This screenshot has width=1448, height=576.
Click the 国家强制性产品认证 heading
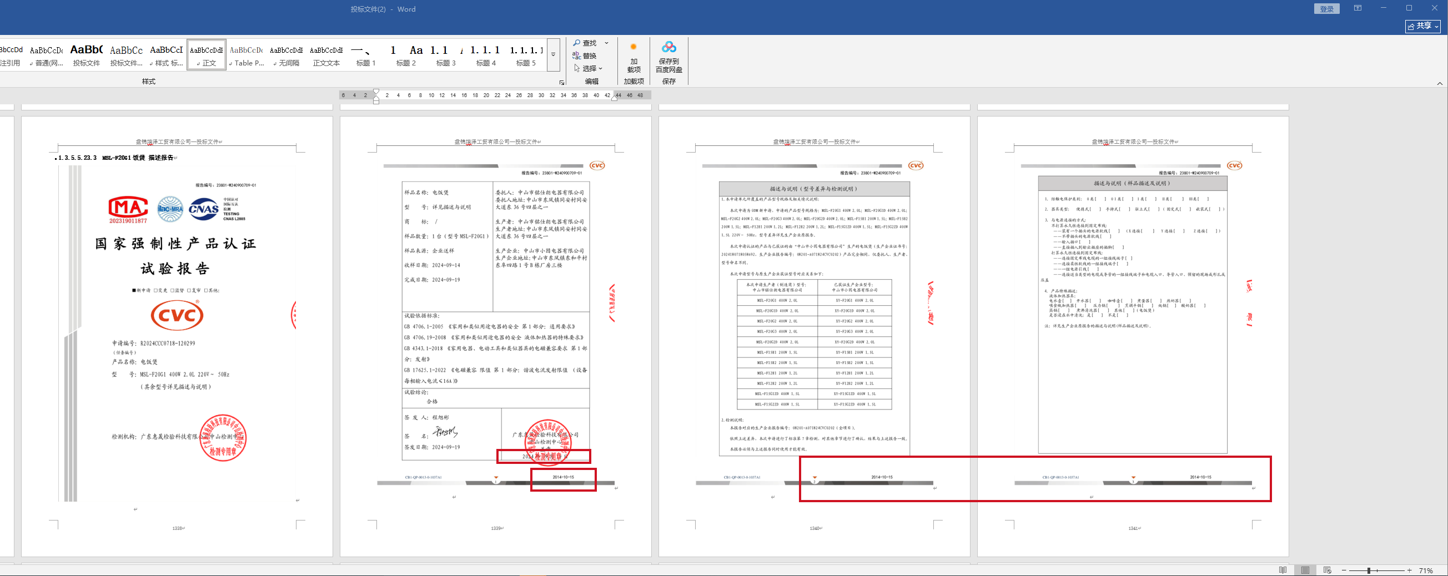[175, 243]
